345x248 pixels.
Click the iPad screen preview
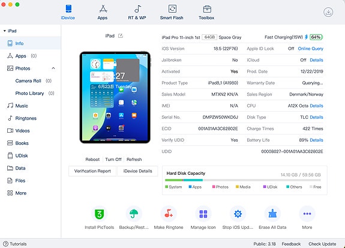click(x=115, y=97)
